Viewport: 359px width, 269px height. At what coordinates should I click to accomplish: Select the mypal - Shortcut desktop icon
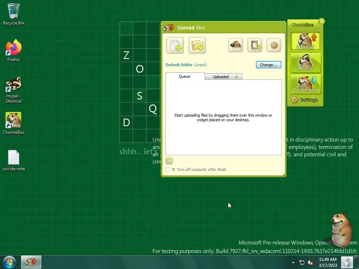point(14,90)
